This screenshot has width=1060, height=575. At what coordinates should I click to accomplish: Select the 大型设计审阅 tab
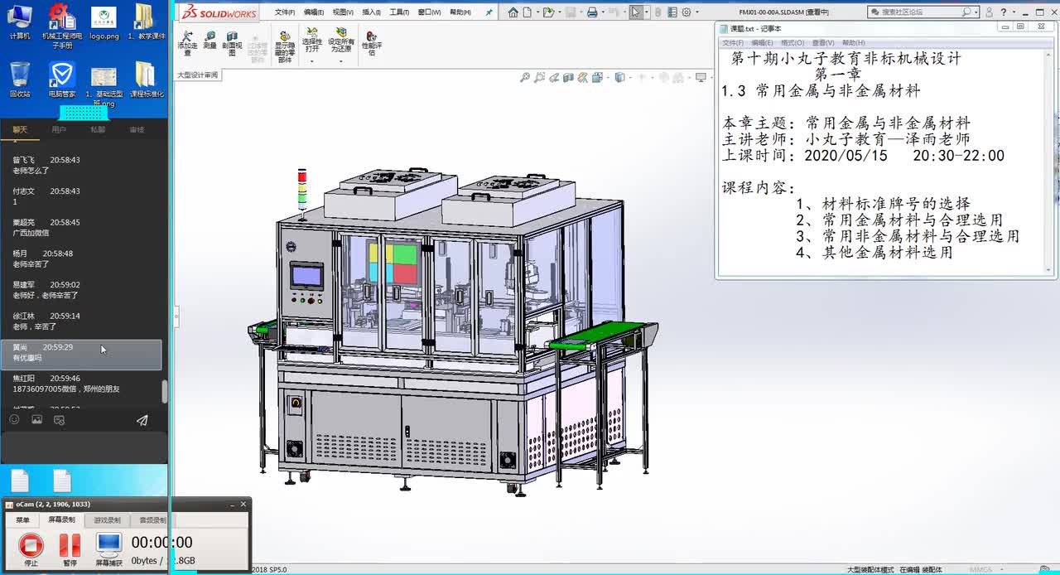(197, 75)
